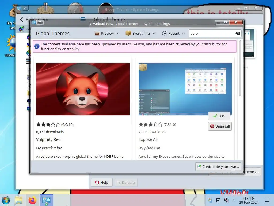
Task: Maximize the Download New Global Themes dialog
Action: (x=226, y=22)
